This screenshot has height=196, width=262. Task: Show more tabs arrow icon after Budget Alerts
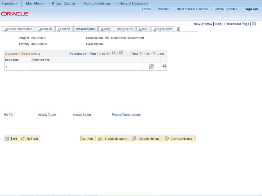tap(178, 29)
